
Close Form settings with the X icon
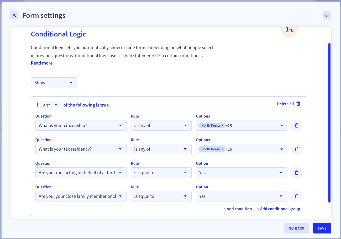[x=14, y=15]
